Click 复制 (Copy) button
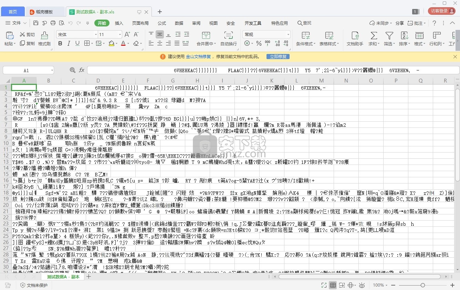460x290 pixels. (x=28, y=44)
